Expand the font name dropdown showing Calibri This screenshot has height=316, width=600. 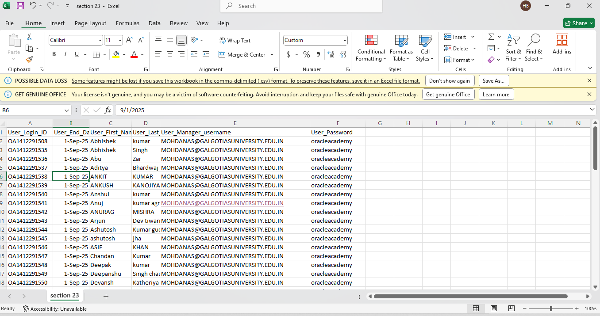click(100, 40)
